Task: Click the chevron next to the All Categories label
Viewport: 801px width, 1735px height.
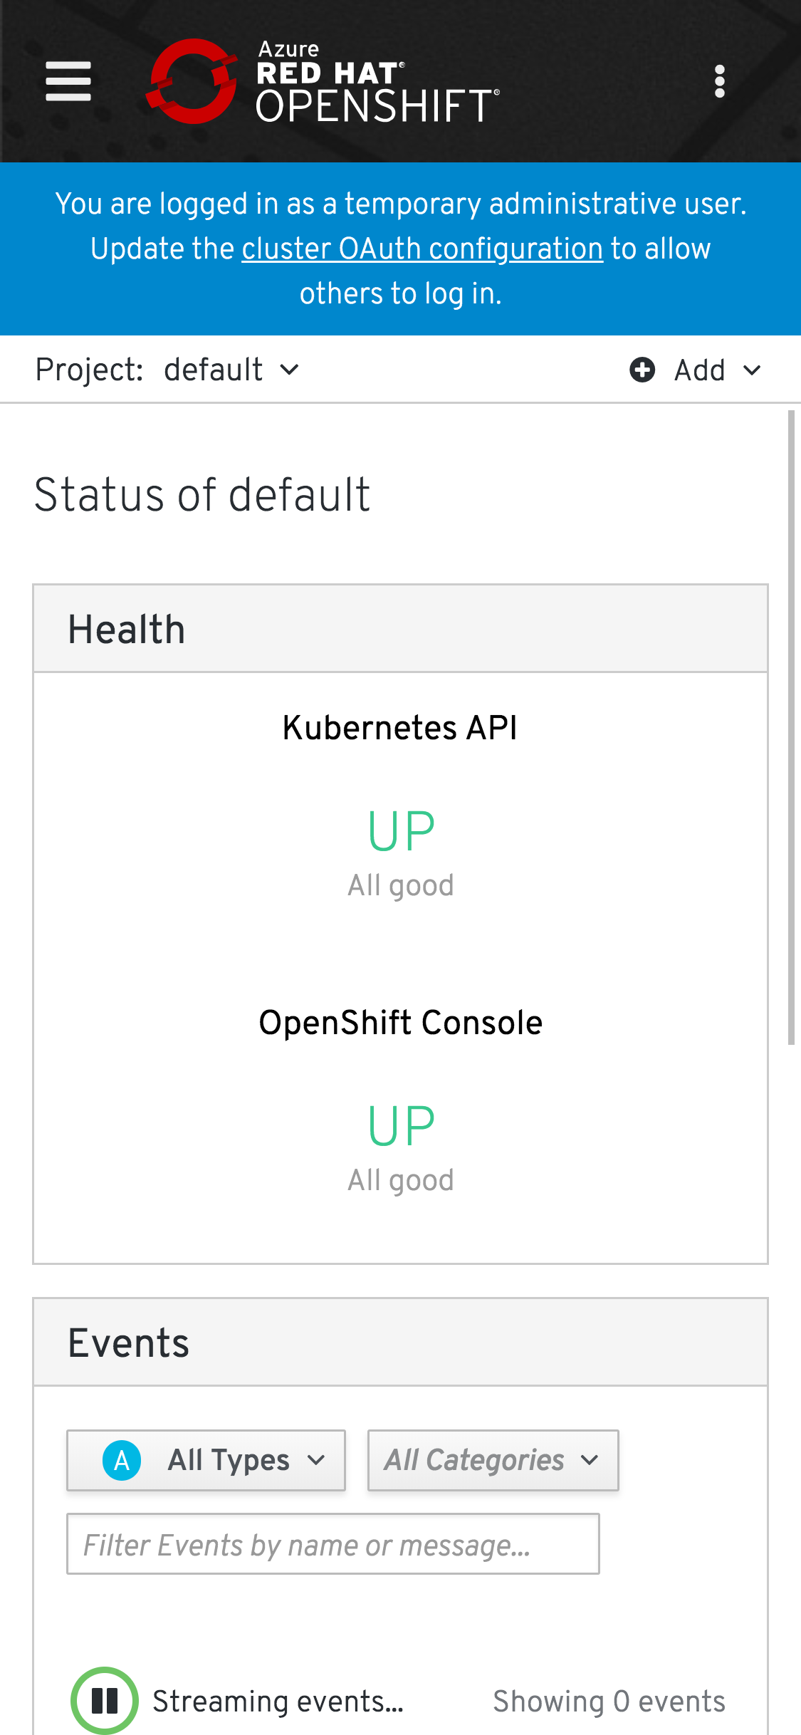Action: 590,1460
